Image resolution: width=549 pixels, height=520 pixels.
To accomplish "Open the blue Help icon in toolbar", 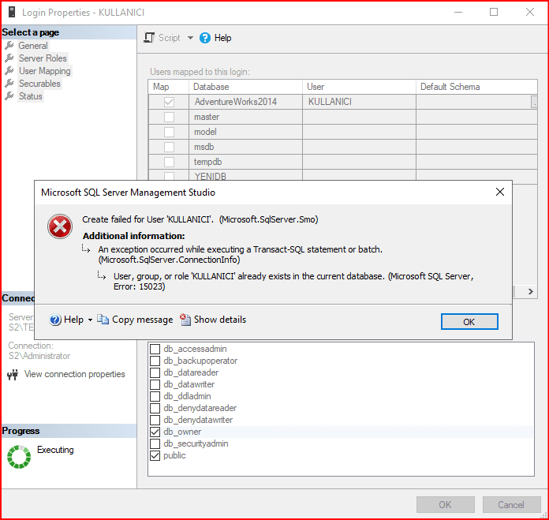I will pos(205,38).
